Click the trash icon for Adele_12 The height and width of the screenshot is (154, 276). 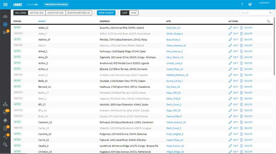coord(241,28)
